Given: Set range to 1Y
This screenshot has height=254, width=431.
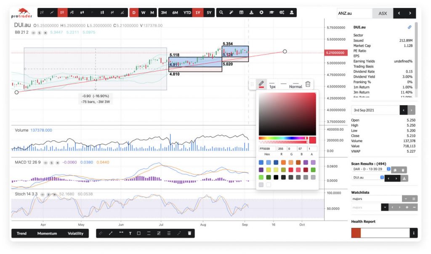Looking at the screenshot, I should [198, 13].
